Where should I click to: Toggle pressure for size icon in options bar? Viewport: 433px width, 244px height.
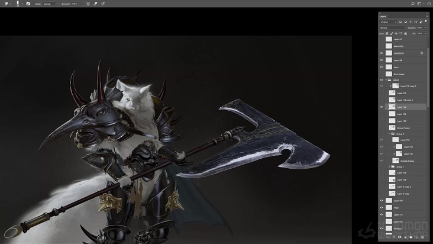103,4
